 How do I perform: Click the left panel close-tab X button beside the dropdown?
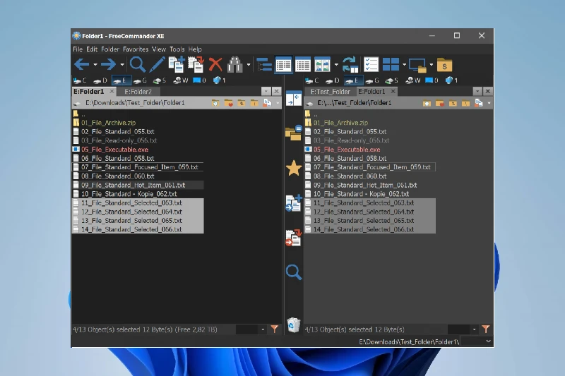coord(276,92)
